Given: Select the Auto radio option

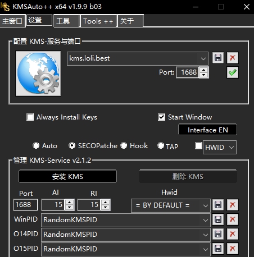Looking at the screenshot, I should 36,145.
